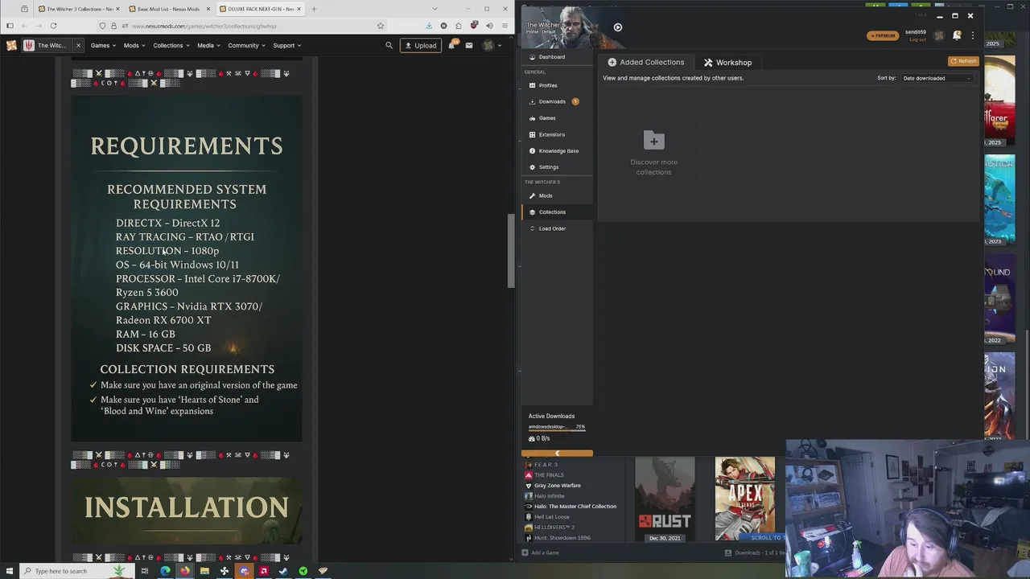Open Settings in Vortex sidebar
The image size is (1030, 579).
click(557, 167)
